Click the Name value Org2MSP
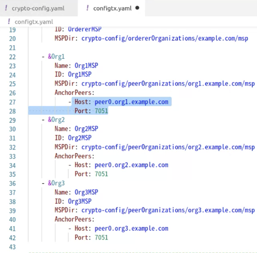Image resolution: width=257 pixels, height=253 pixels. pyautogui.click(x=86, y=129)
